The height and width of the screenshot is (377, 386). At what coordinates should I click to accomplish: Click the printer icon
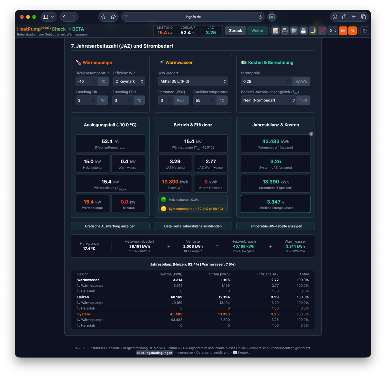click(x=285, y=31)
